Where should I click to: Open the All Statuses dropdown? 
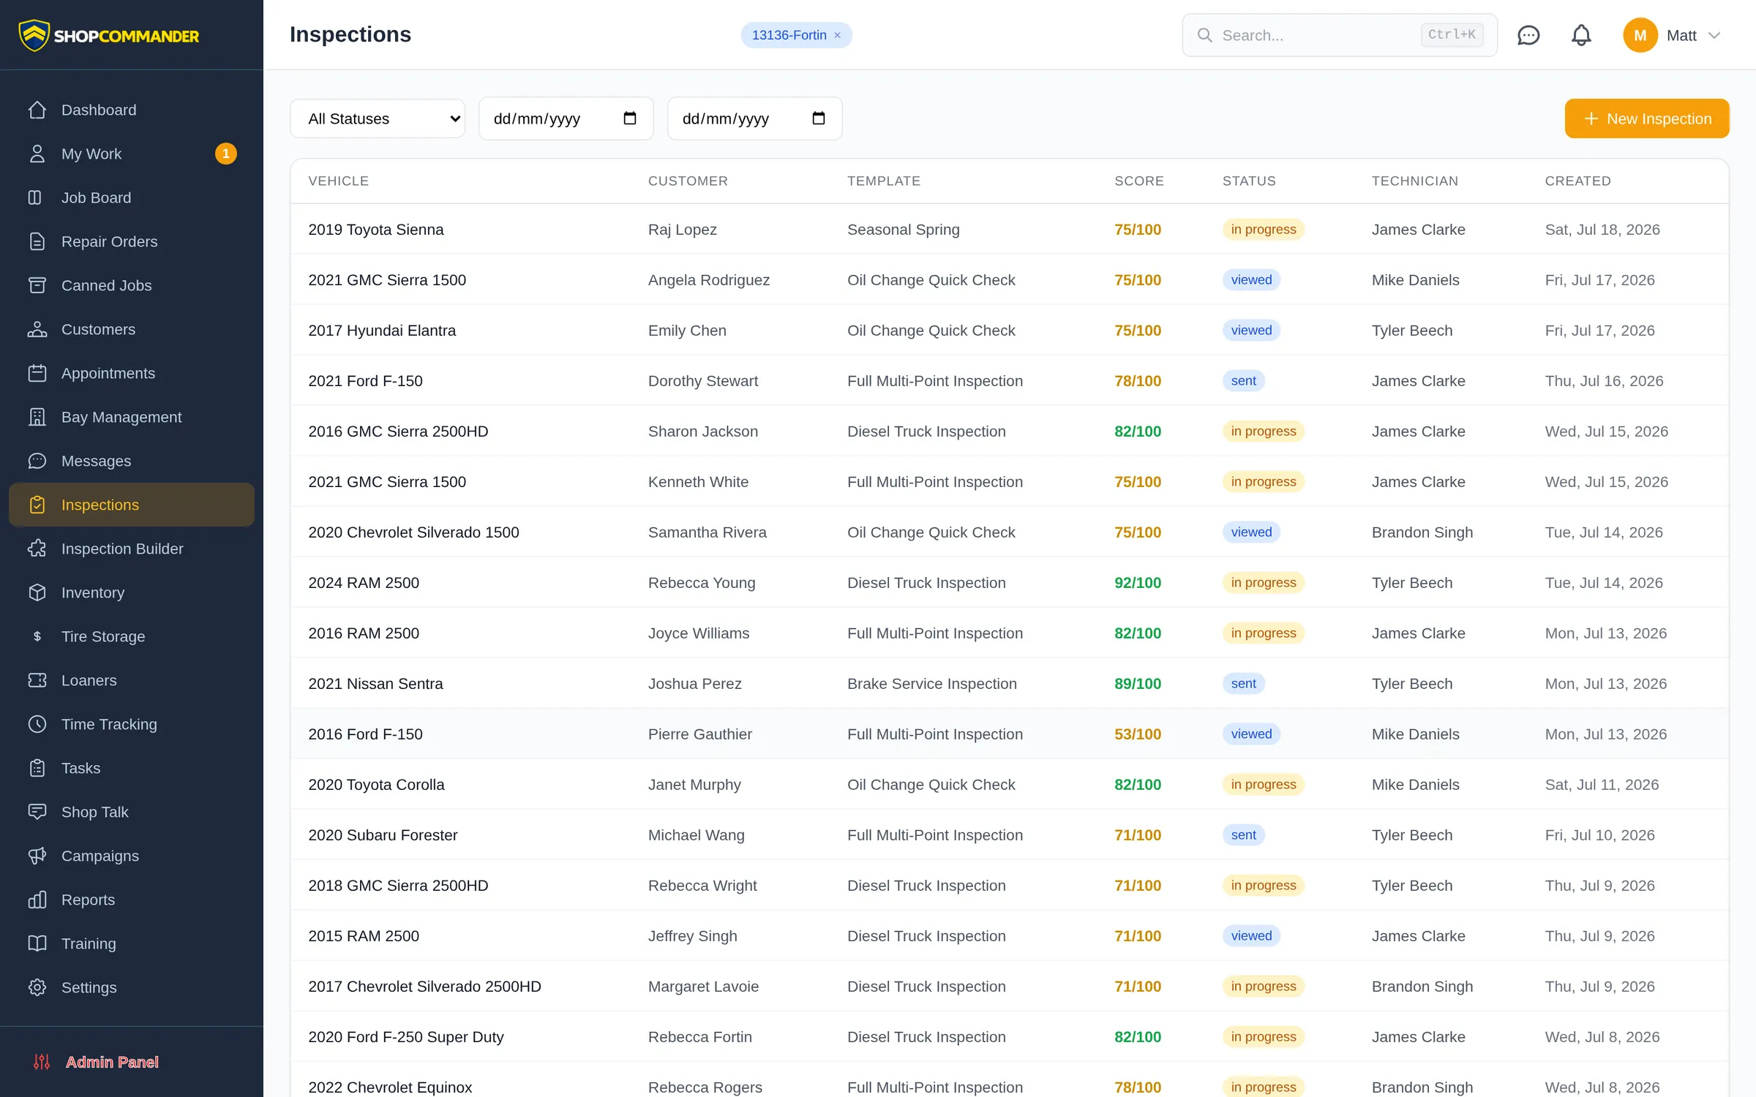(x=378, y=118)
